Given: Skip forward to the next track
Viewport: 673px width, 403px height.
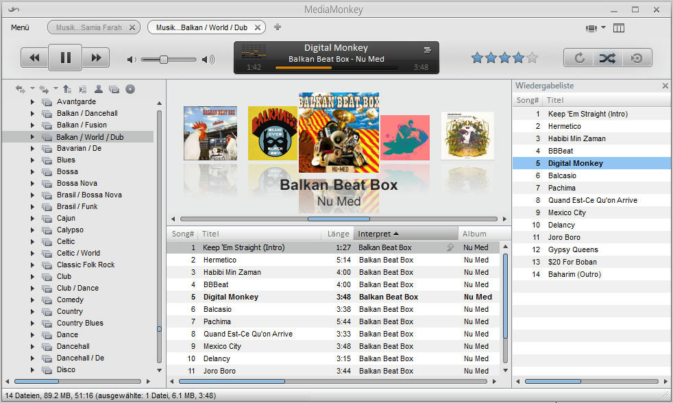Looking at the screenshot, I should [x=96, y=58].
